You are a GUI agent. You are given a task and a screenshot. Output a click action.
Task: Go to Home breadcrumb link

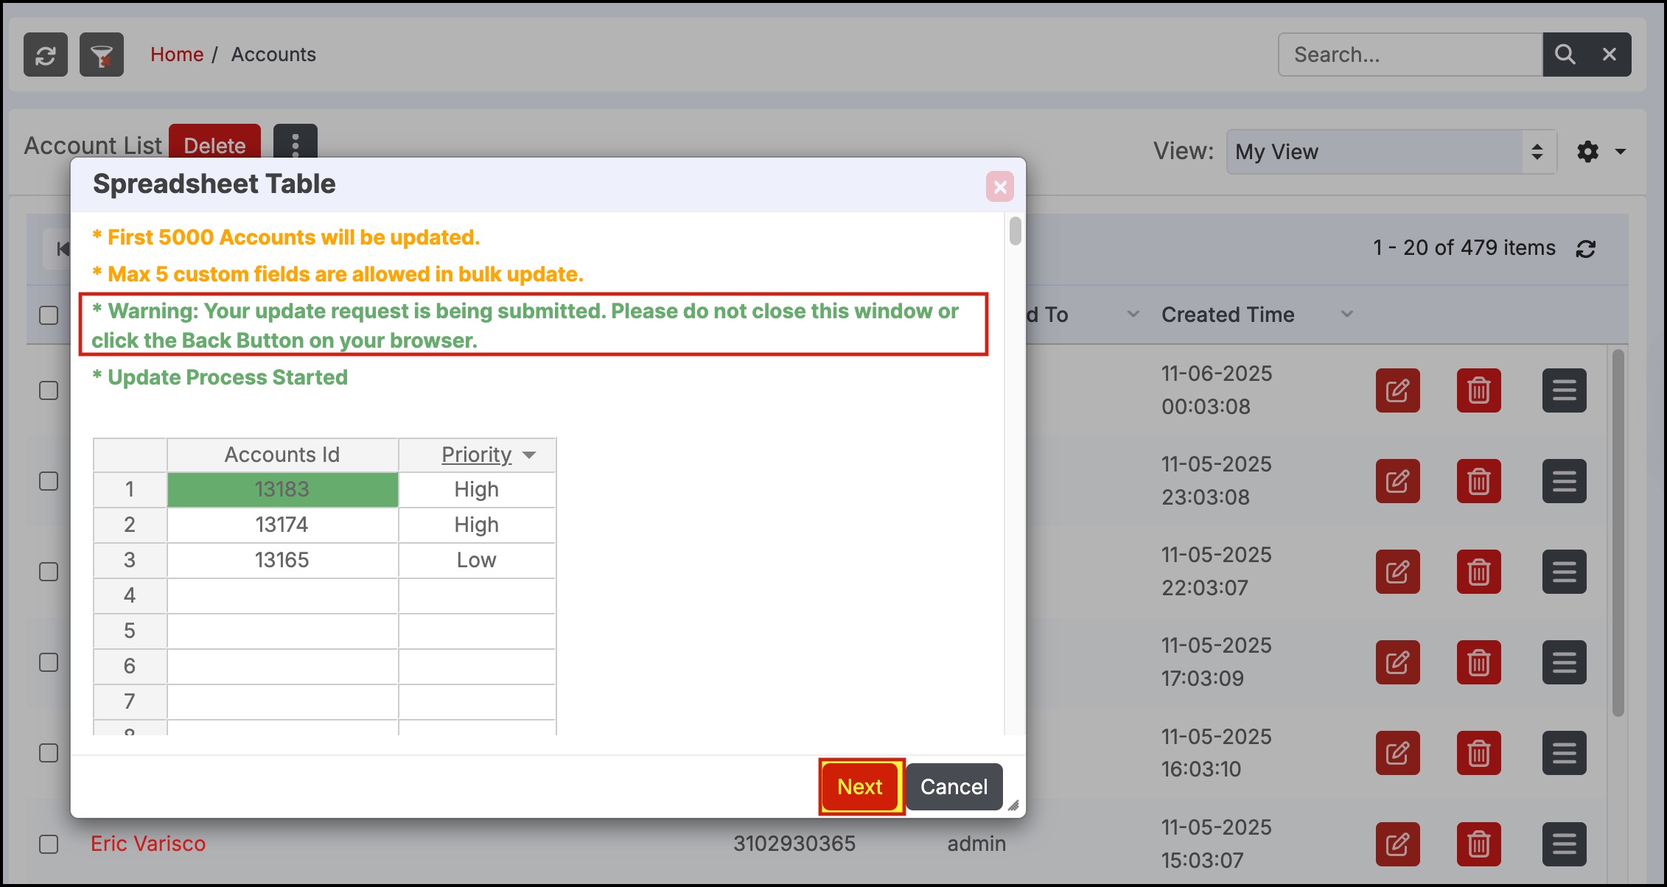coord(177,55)
